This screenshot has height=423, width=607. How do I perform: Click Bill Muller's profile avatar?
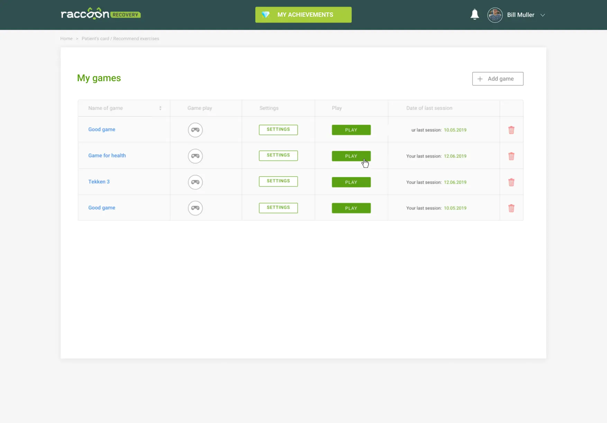pos(495,15)
